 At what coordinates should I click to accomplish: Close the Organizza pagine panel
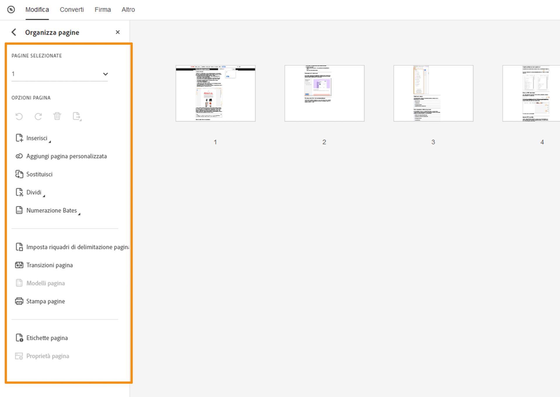[118, 32]
